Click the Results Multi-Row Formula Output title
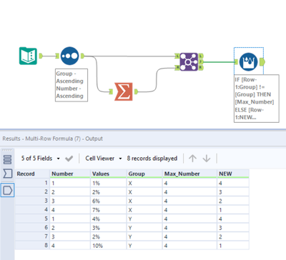The width and height of the screenshot is (286, 260). 53,139
